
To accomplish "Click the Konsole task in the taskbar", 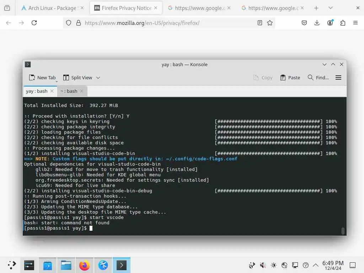I will (122, 265).
